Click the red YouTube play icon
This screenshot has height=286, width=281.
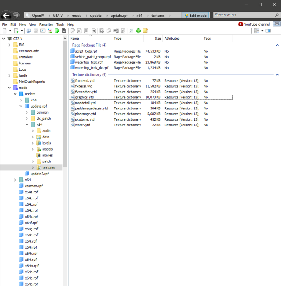[x=241, y=24]
